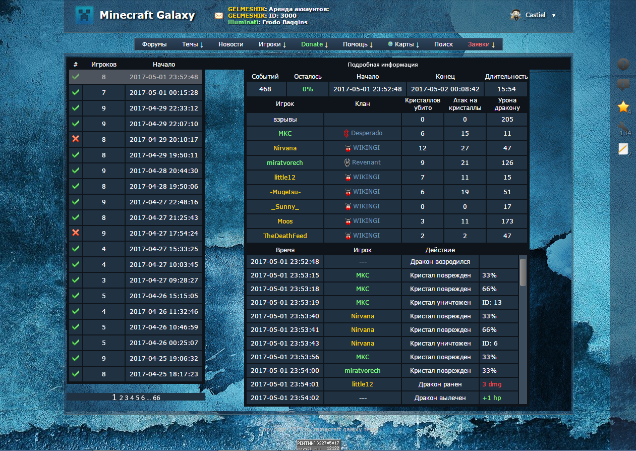Click the event log scrollbar thumb
636x451 pixels.
(x=523, y=272)
